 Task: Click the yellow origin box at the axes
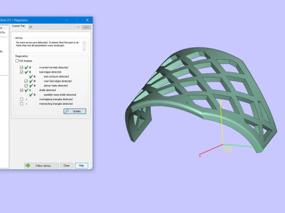(227, 149)
